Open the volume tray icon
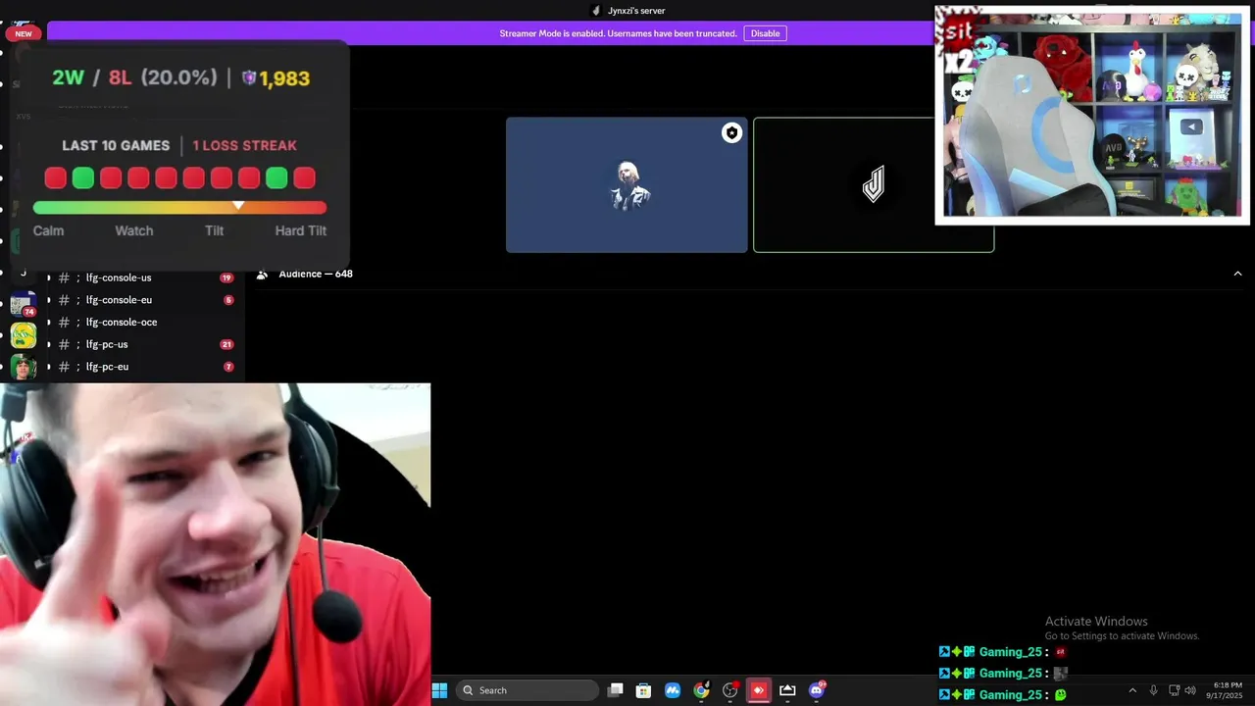Image resolution: width=1255 pixels, height=706 pixels. coord(1190,690)
